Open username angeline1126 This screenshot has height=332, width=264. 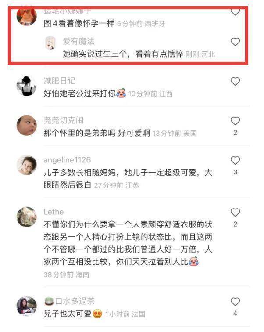coord(67,160)
